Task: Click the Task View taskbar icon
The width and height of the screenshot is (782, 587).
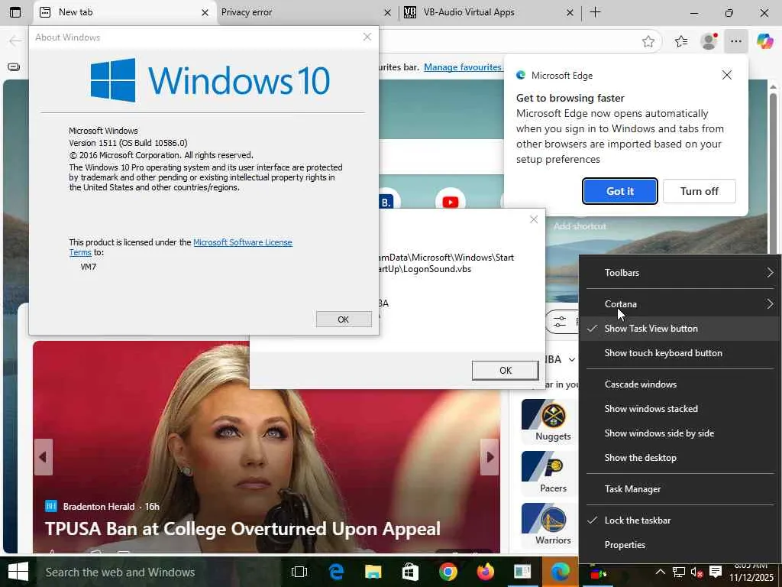Action: pyautogui.click(x=299, y=572)
